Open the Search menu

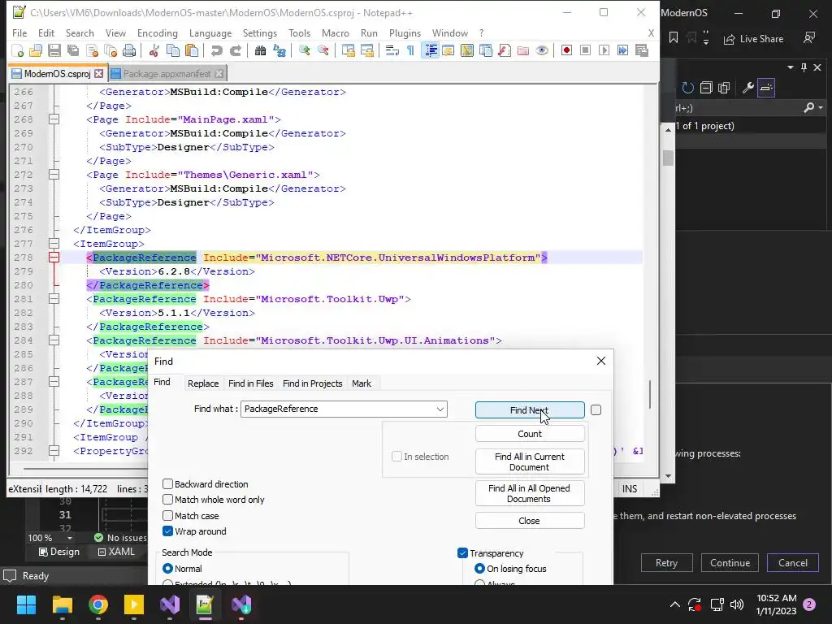(80, 32)
